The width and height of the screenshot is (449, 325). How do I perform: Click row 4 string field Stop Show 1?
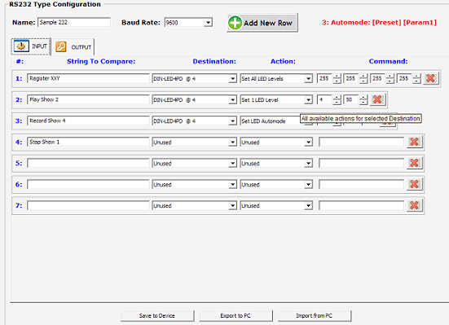click(88, 142)
